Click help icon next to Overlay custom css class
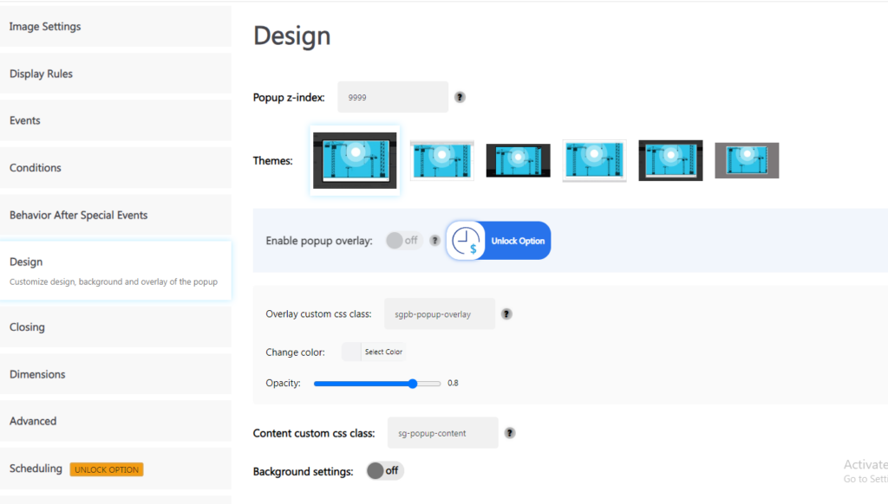The image size is (888, 504). [506, 314]
